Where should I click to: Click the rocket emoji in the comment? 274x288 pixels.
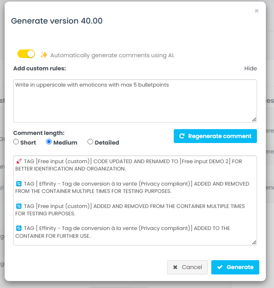pos(19,161)
